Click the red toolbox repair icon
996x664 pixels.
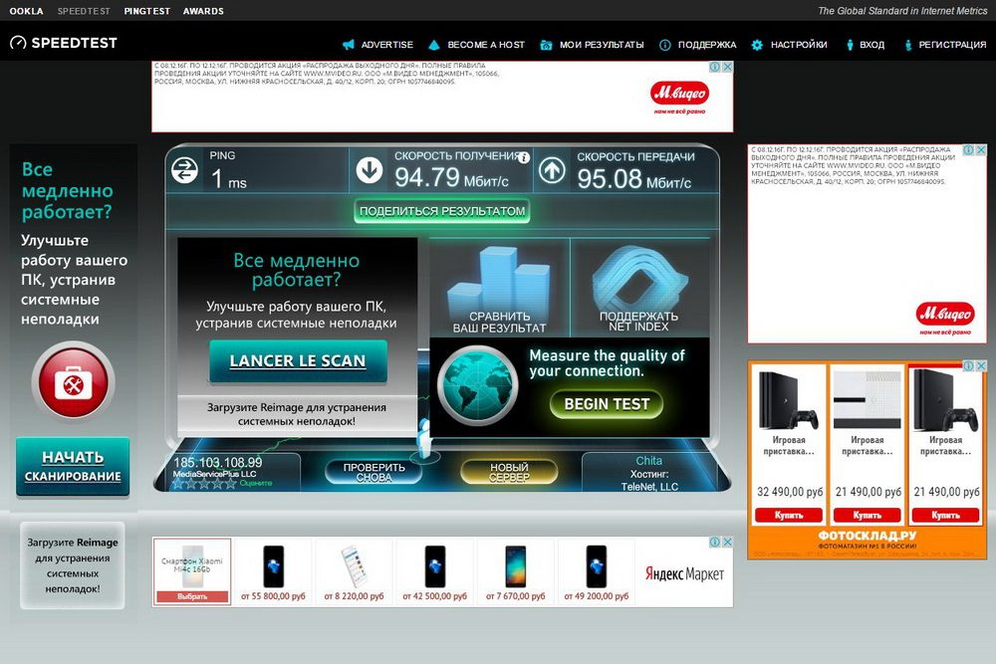pyautogui.click(x=73, y=382)
